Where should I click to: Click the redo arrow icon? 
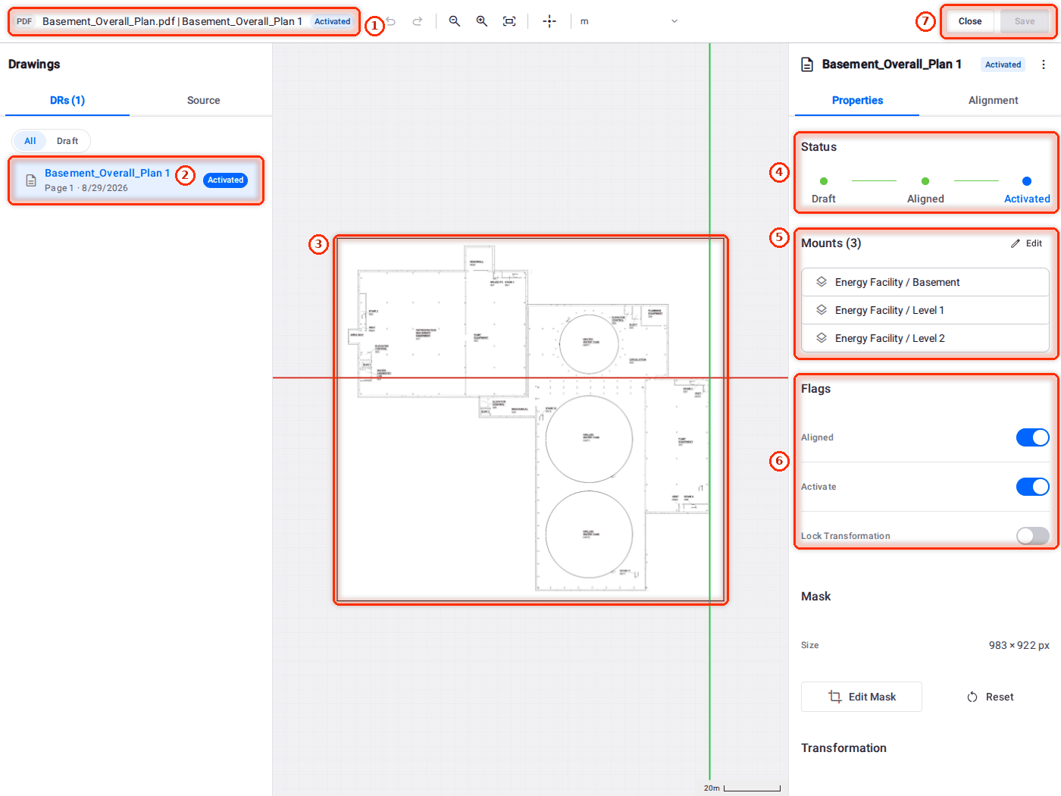pyautogui.click(x=418, y=21)
